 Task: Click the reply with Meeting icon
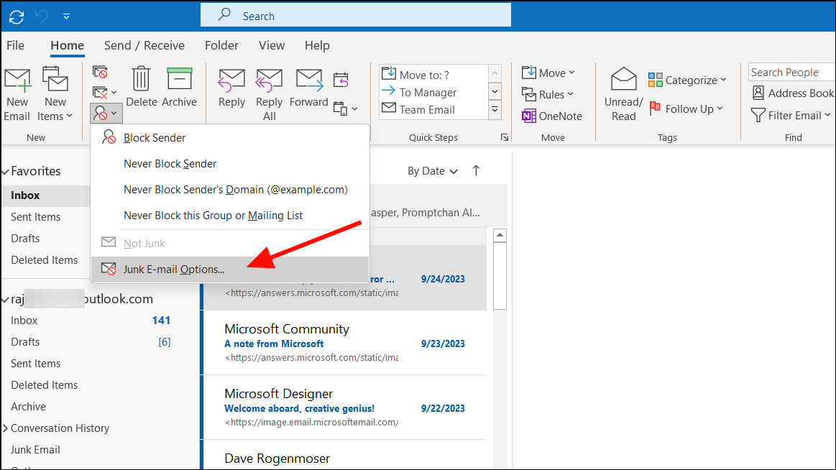341,80
